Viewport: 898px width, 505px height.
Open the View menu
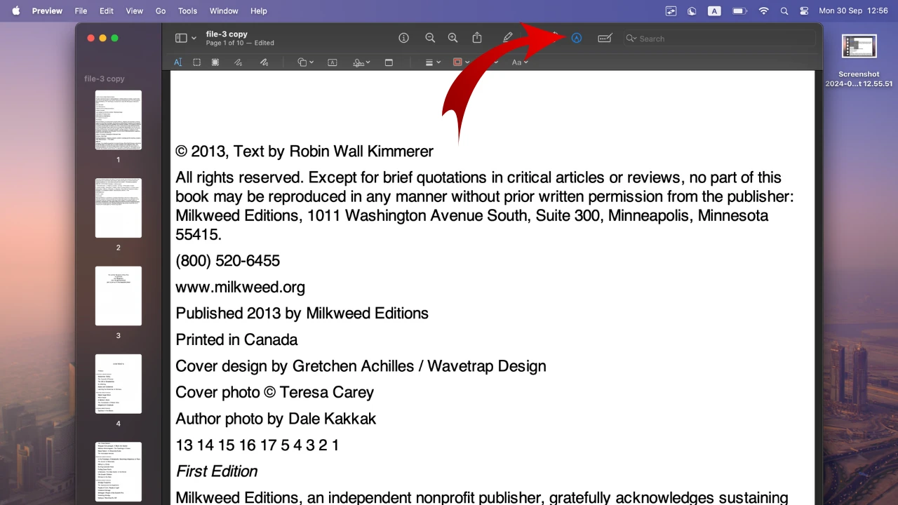point(134,11)
